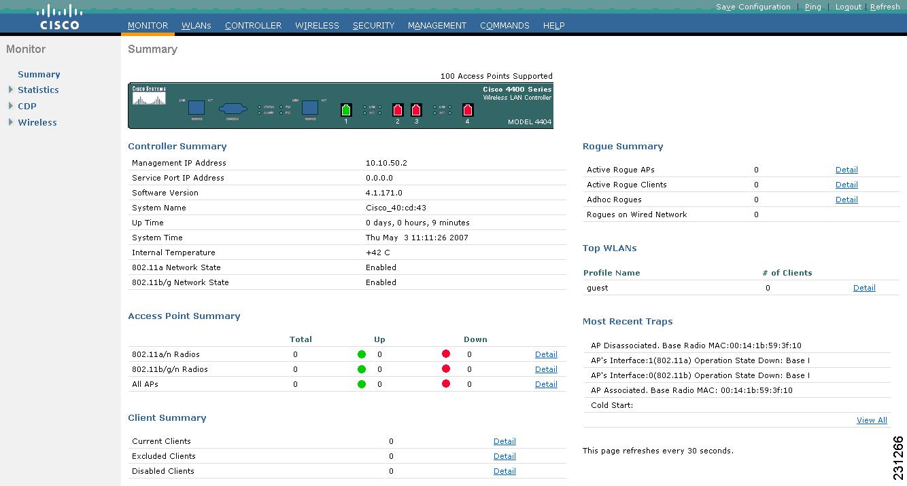Open the MONITOR menu
This screenshot has width=907, height=486.
[x=148, y=26]
